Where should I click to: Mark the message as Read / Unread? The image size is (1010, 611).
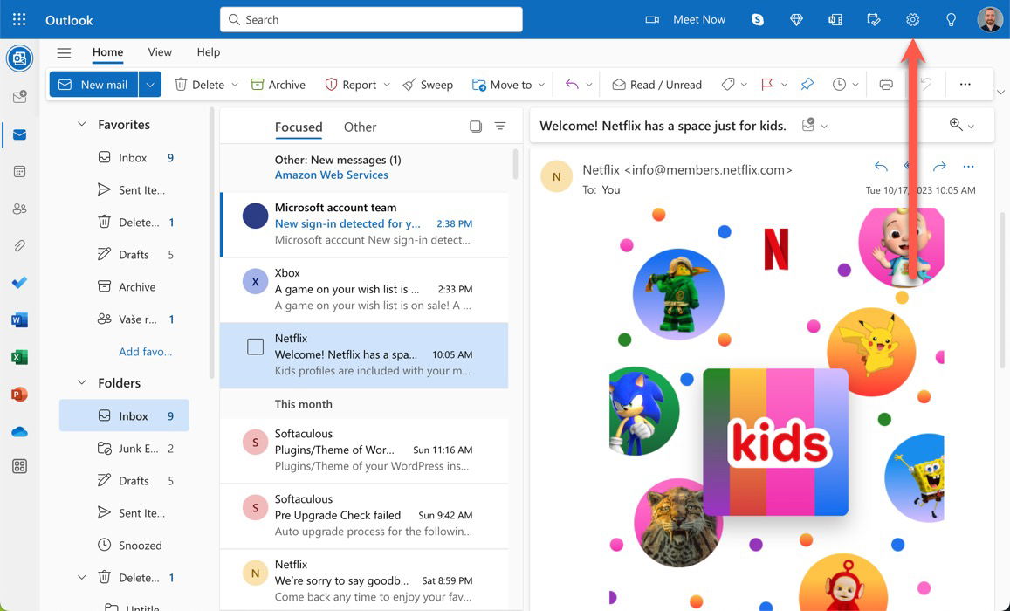coord(656,84)
